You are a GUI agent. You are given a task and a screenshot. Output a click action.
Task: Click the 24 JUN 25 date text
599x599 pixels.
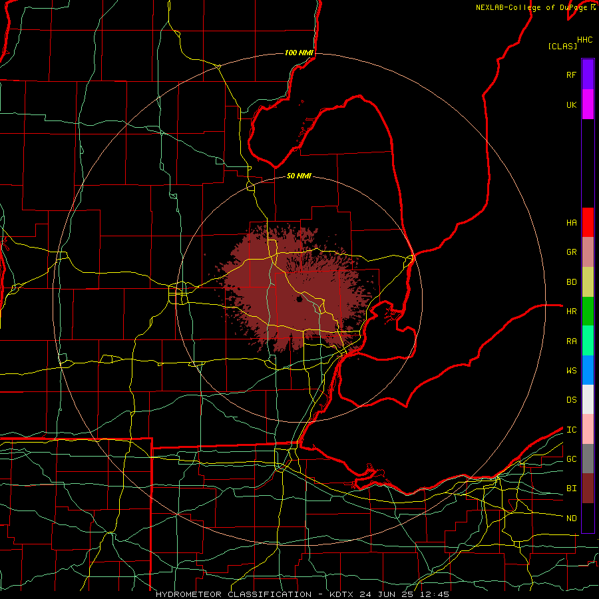coord(386,594)
